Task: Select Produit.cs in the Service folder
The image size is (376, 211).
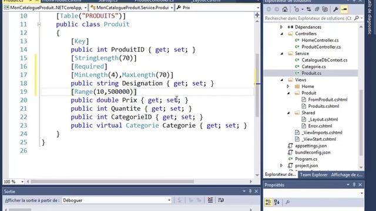Action: click(311, 73)
